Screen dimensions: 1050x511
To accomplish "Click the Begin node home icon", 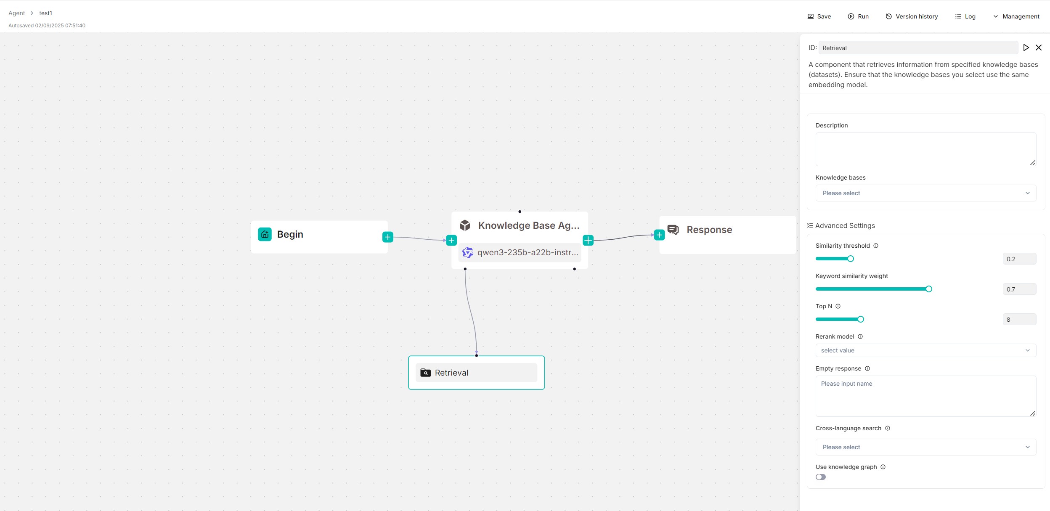I will (265, 234).
